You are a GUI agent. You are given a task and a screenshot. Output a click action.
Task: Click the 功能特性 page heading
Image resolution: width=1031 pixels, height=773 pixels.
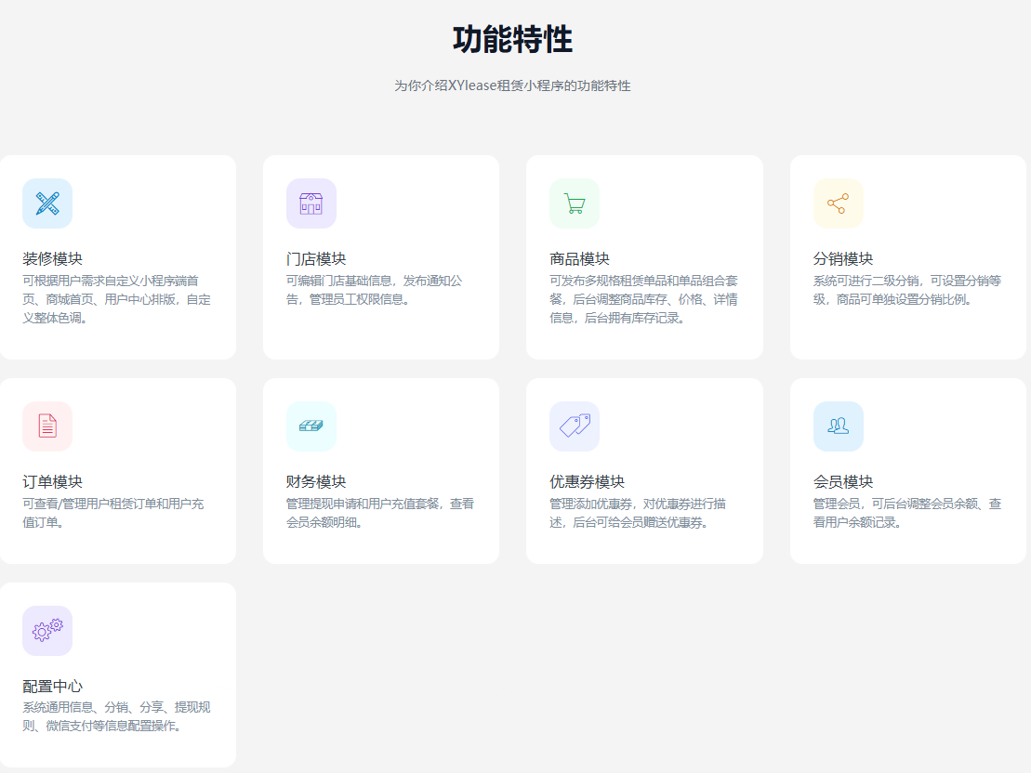point(513,39)
